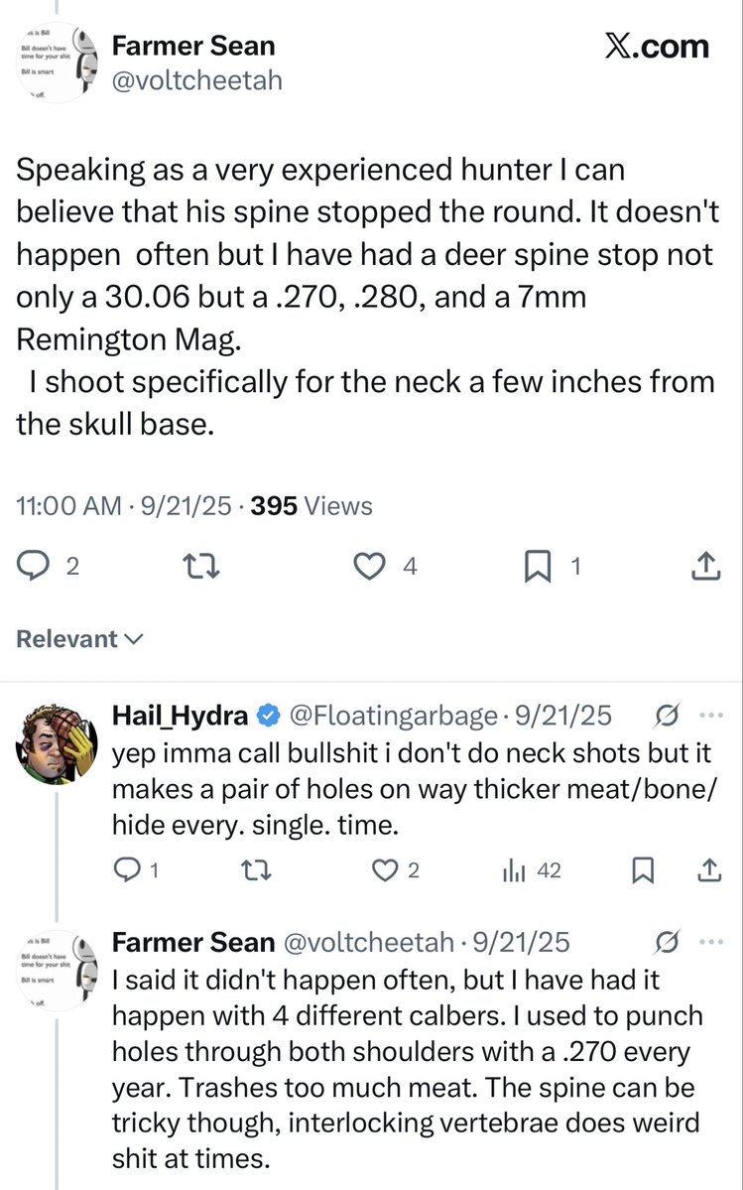Open the 395 Views count
Screen dimensions: 743x1190
pyautogui.click(x=311, y=506)
